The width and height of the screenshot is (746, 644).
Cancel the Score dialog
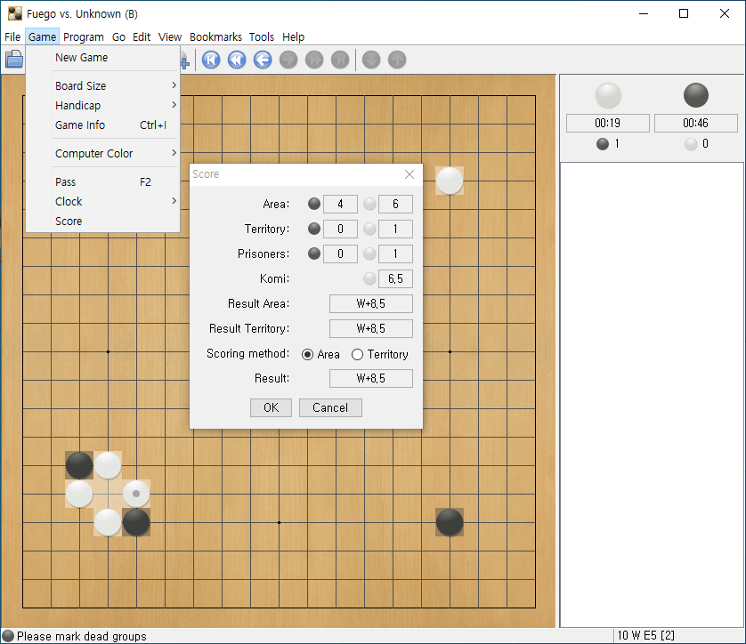(330, 407)
